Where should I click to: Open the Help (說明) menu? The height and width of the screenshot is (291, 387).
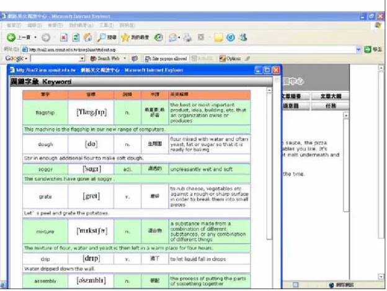click(x=127, y=25)
